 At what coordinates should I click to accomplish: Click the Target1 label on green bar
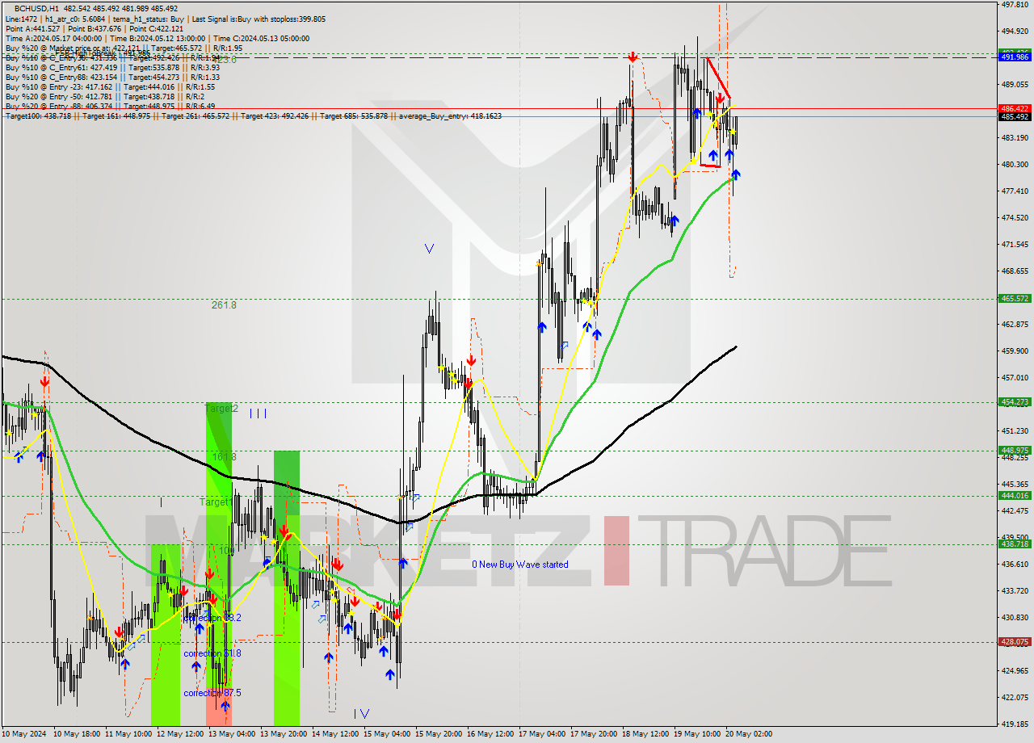click(x=216, y=502)
